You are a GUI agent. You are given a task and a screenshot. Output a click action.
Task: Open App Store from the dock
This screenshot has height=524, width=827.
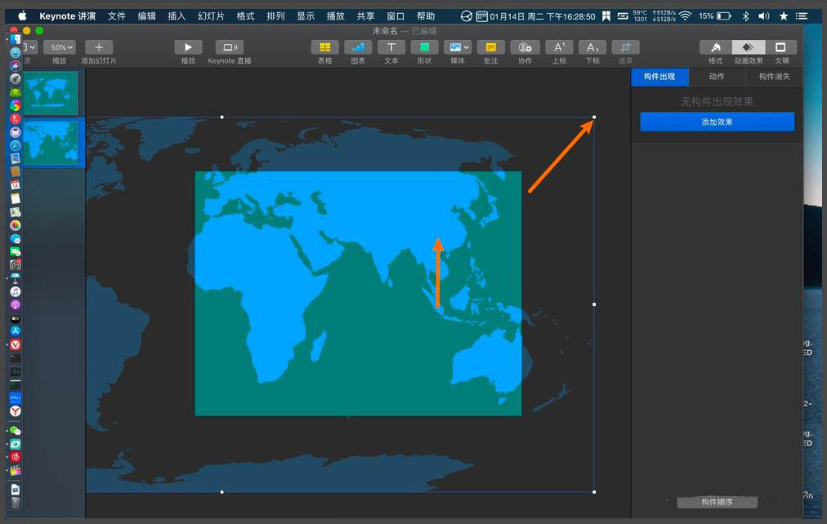[x=16, y=331]
